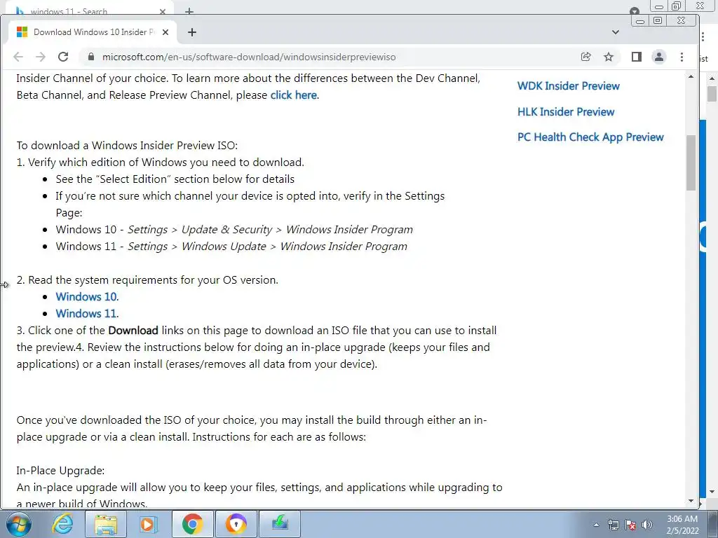Click 'Windows Update' in the Windows 11 line
The width and height of the screenshot is (718, 538).
pyautogui.click(x=224, y=246)
